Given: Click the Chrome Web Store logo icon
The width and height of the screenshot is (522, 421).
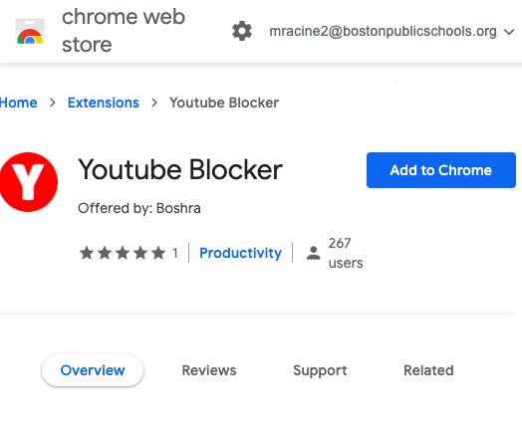Looking at the screenshot, I should point(30,31).
